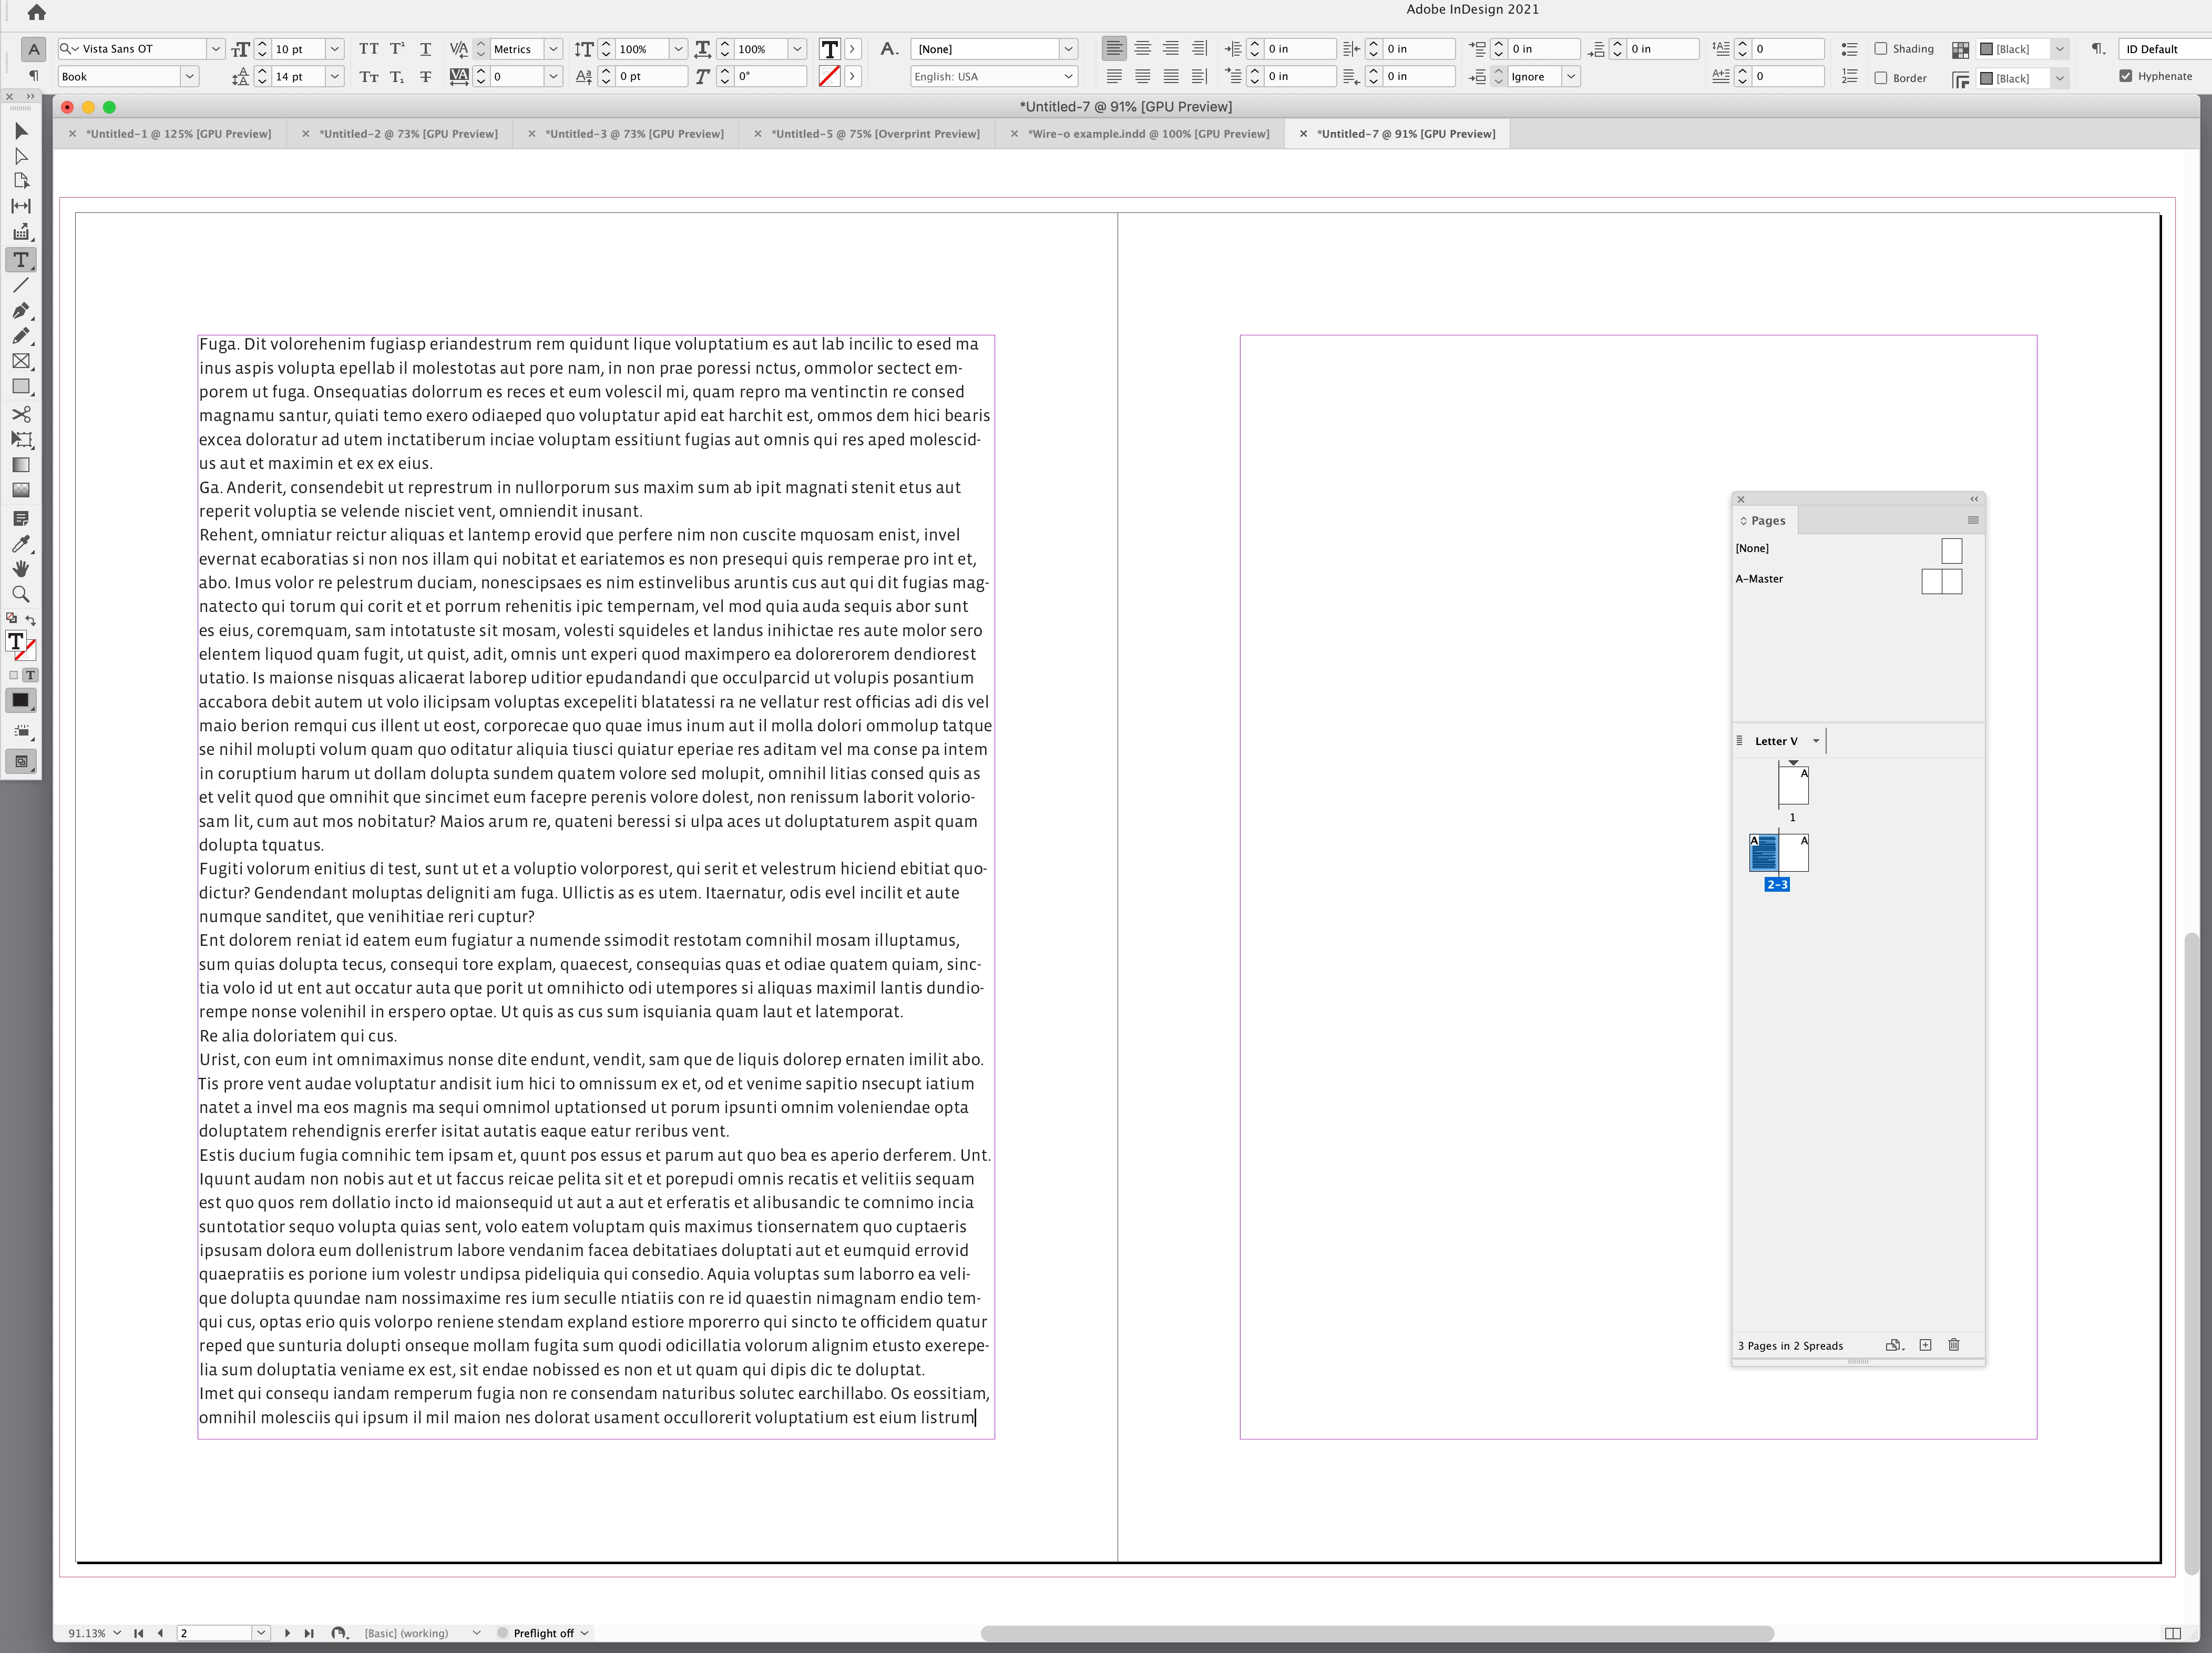Viewport: 2212px width, 1653px height.
Task: Expand the Preflight off dropdown
Action: tap(585, 1633)
